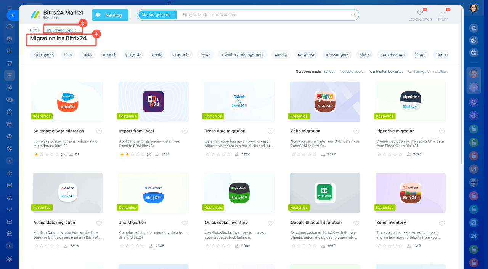Open the chat search icon in right panel
The image size is (488, 269).
[x=474, y=53]
